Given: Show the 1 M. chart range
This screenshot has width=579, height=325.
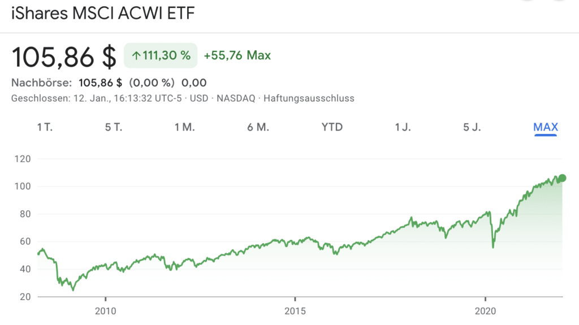Looking at the screenshot, I should (184, 127).
